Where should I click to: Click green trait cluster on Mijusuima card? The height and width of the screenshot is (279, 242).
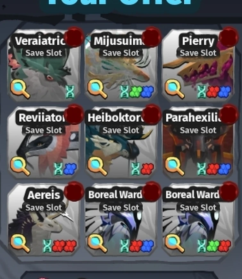pos(136,92)
